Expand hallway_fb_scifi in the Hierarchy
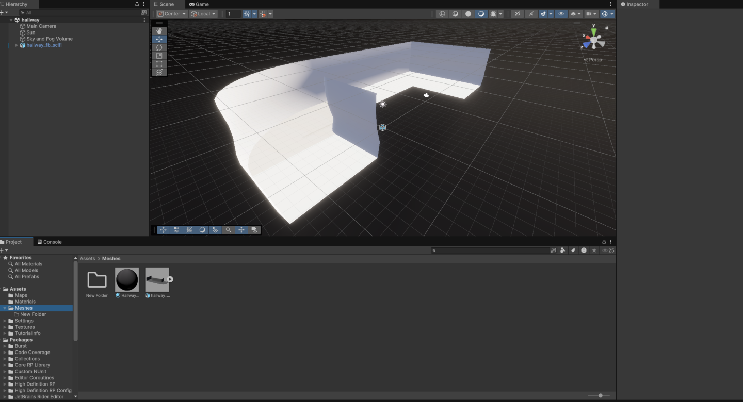 17,45
